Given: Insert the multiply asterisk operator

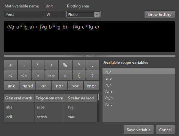Looking at the screenshot, I should 38,65.
